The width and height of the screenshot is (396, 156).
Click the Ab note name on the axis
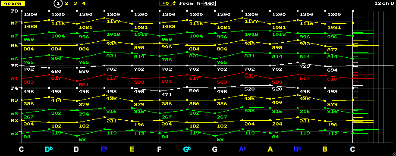click(x=242, y=149)
